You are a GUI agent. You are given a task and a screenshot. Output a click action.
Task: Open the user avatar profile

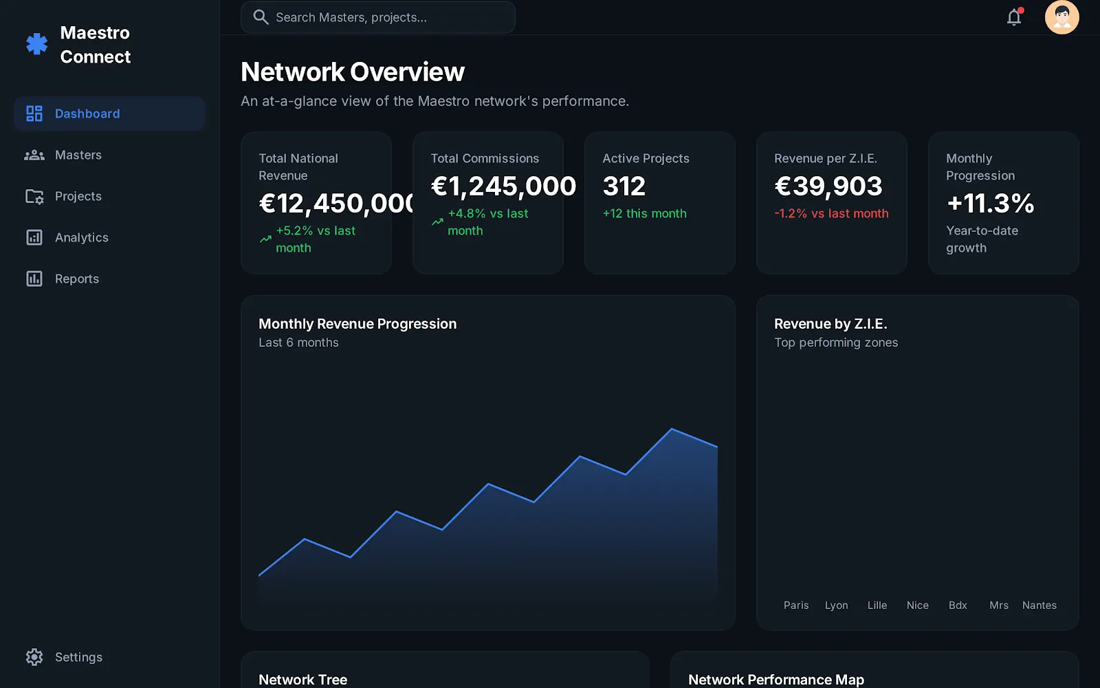[1061, 17]
